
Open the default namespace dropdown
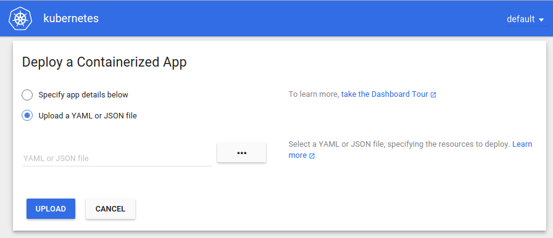click(527, 19)
